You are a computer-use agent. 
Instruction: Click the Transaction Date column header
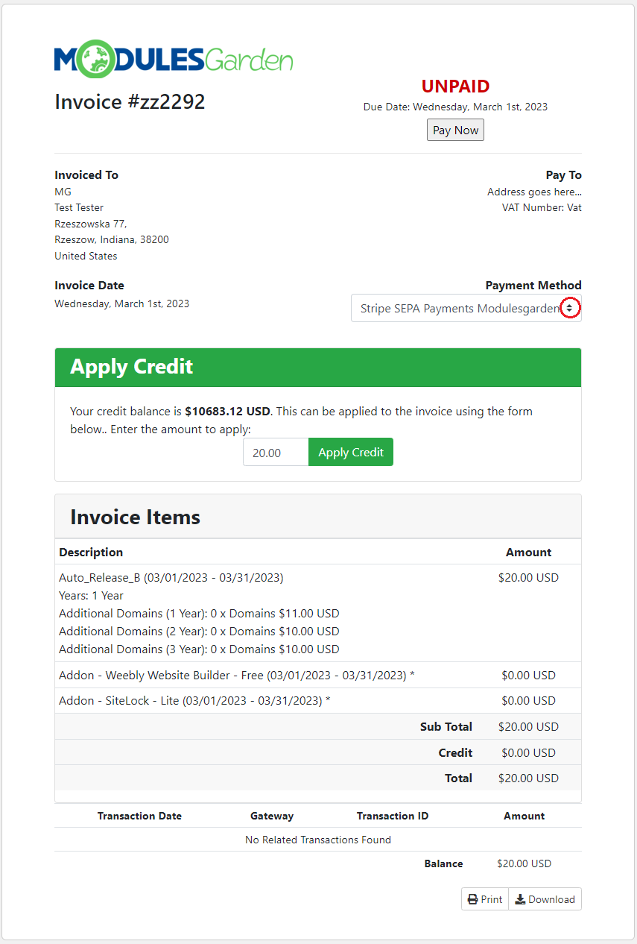pyautogui.click(x=139, y=816)
